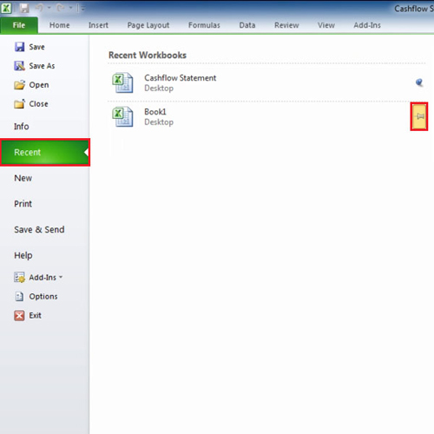This screenshot has height=434, width=434.
Task: Click the red Exit icon
Action: click(x=19, y=315)
